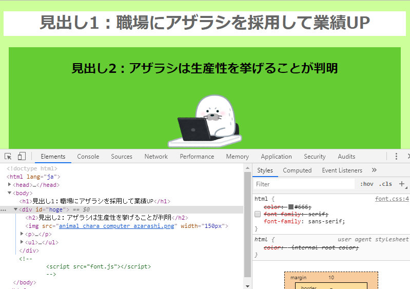Toggle the device toolbar icon
410x289 pixels.
(x=22, y=156)
